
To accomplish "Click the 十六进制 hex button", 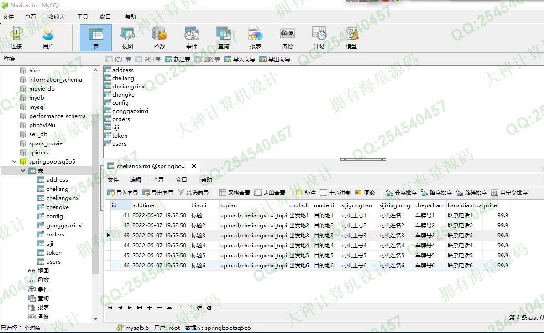I will tap(335, 193).
